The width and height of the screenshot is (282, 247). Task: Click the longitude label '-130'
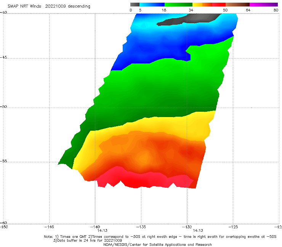(187, 227)
